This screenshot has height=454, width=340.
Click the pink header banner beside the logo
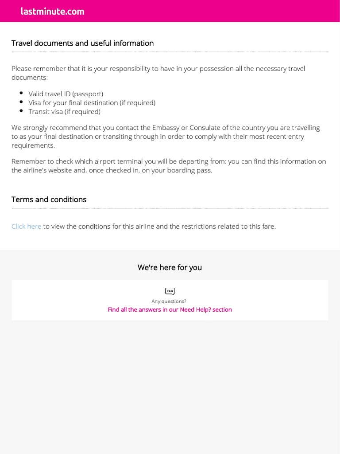pos(211,11)
